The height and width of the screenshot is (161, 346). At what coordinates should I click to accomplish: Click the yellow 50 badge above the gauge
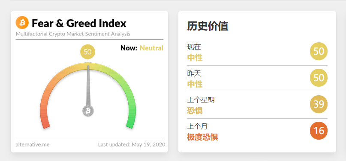click(x=87, y=52)
